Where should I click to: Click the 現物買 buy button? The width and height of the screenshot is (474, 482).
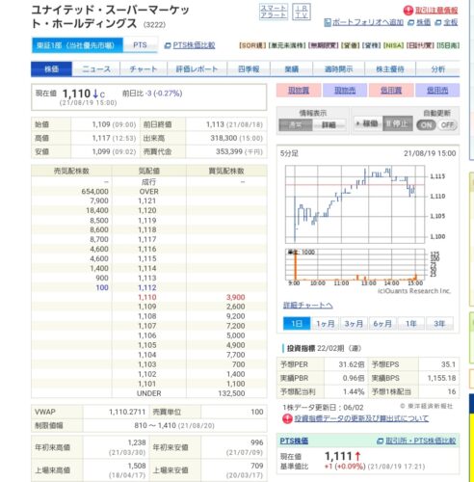299,91
